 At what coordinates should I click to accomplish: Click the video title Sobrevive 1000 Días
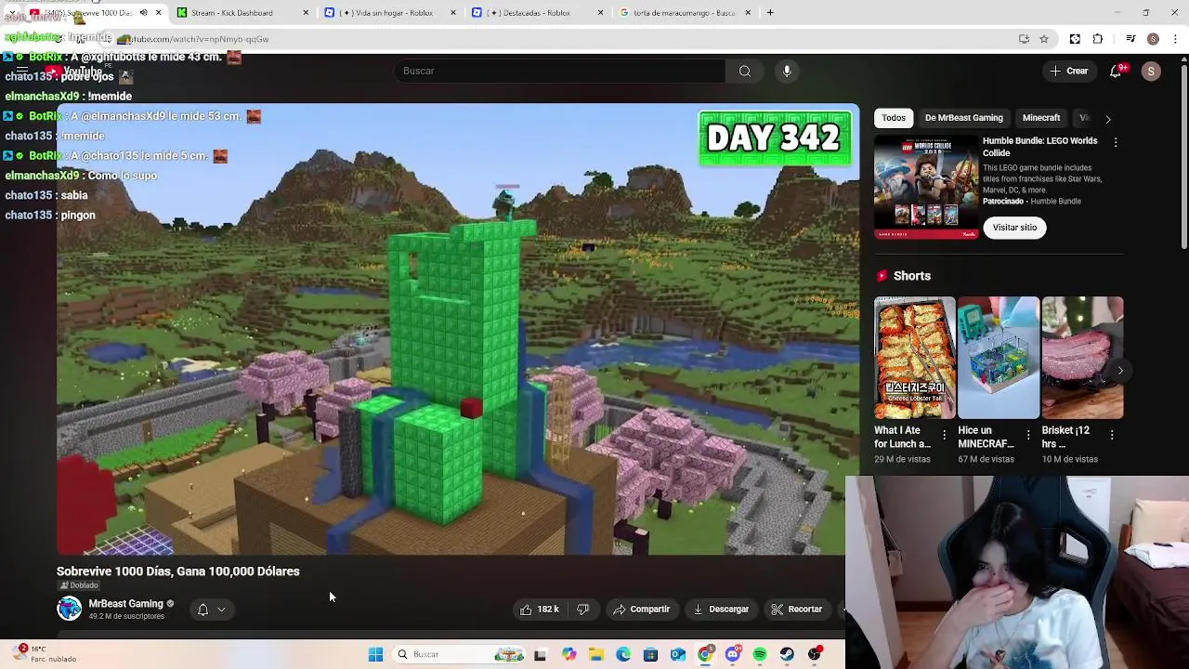tap(178, 571)
